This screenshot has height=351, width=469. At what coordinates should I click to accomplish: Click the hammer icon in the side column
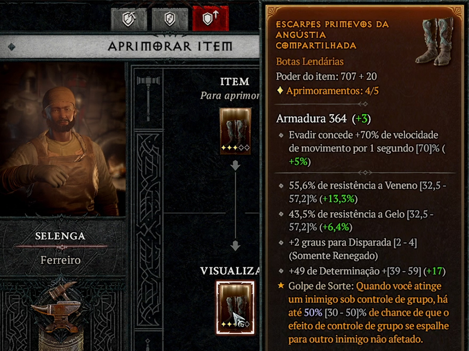(148, 98)
